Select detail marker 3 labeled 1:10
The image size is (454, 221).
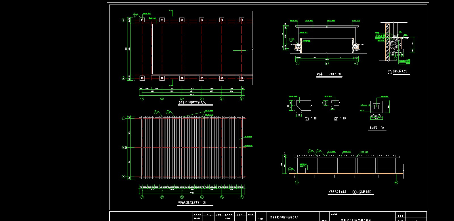tap(336, 119)
